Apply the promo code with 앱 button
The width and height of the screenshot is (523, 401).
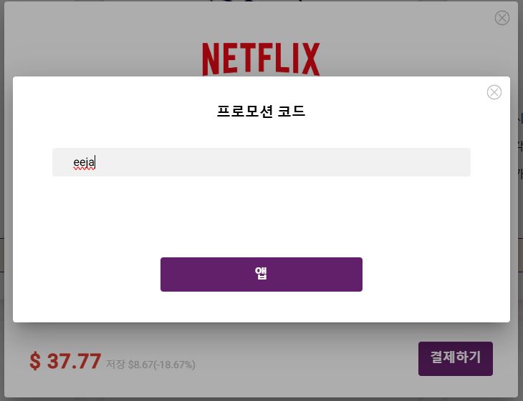pos(261,274)
